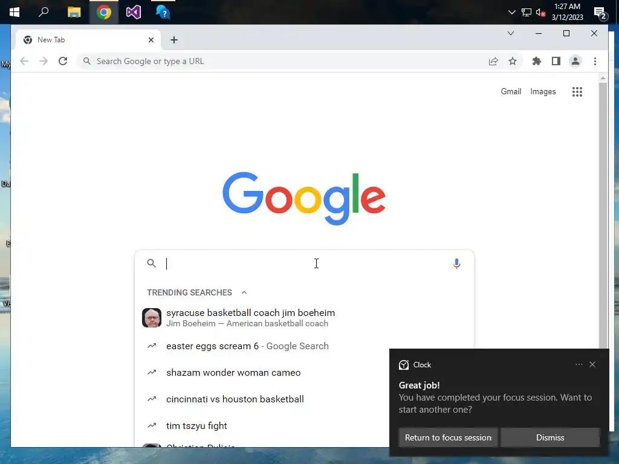Open Windows taskbar search
619x464 pixels.
(44, 12)
